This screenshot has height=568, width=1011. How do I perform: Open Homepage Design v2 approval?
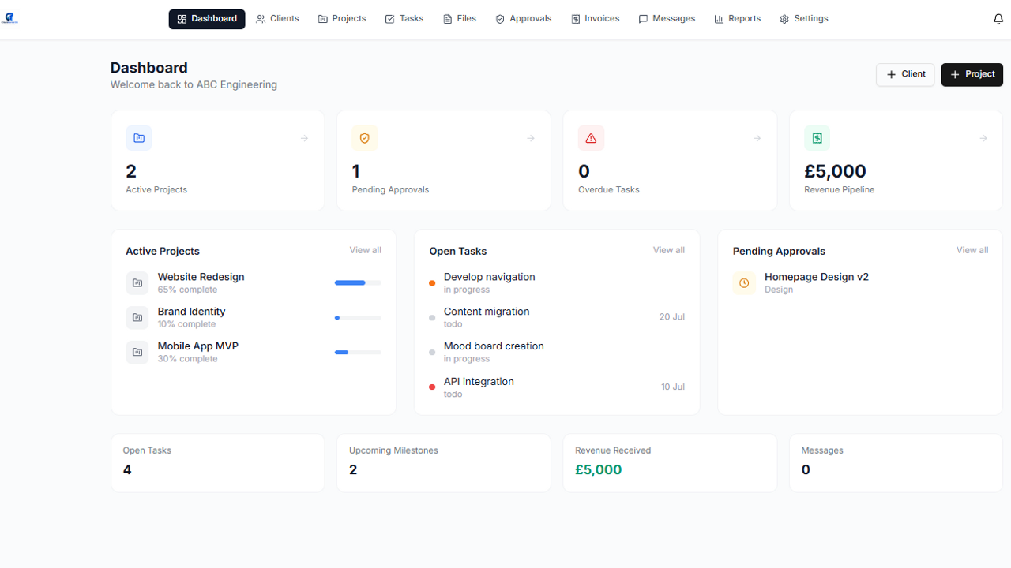point(817,277)
